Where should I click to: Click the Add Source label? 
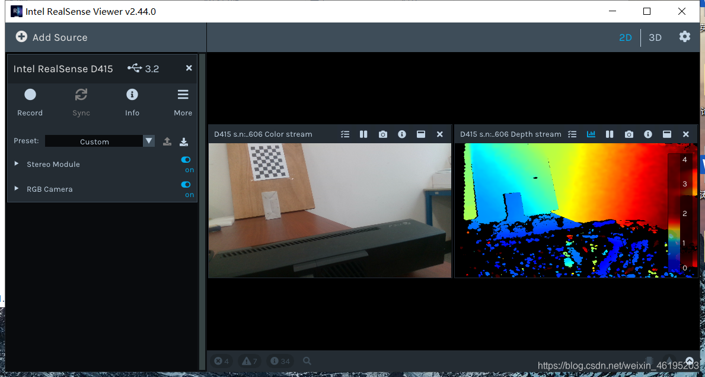60,38
